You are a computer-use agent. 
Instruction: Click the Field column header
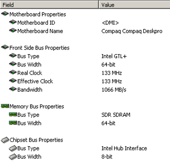coord(49,5)
